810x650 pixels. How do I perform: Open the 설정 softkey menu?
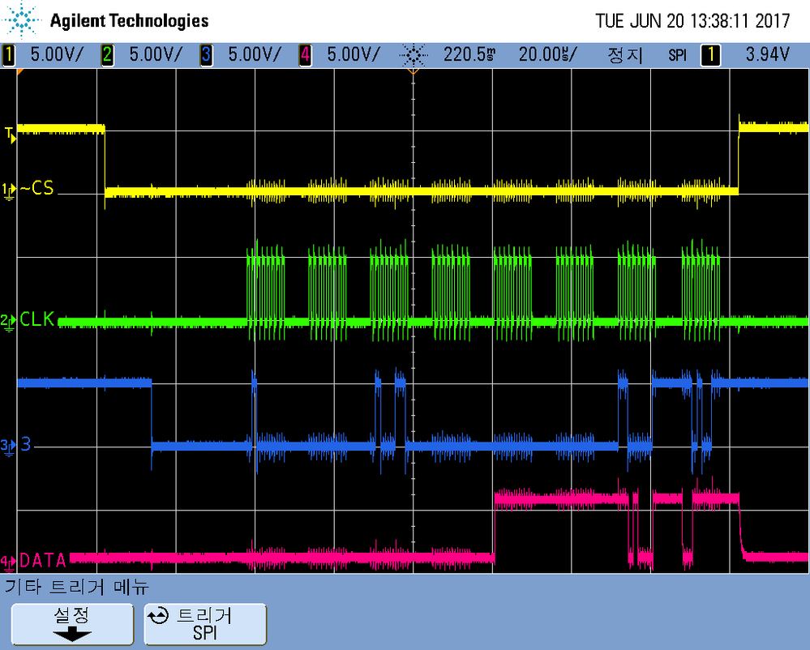[72, 625]
